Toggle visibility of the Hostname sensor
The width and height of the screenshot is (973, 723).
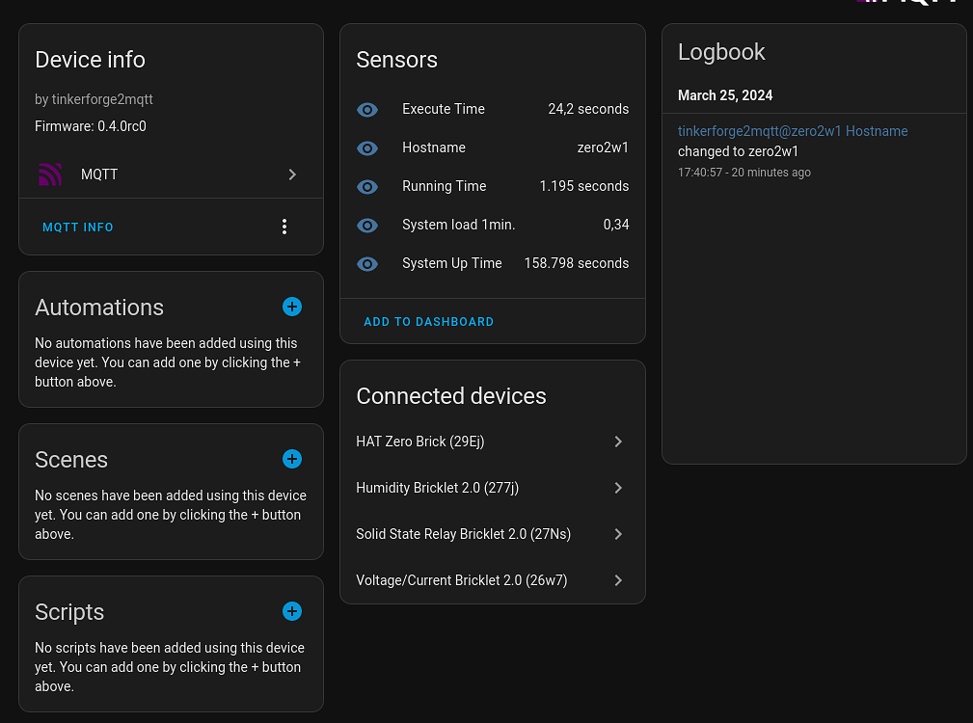coord(367,148)
